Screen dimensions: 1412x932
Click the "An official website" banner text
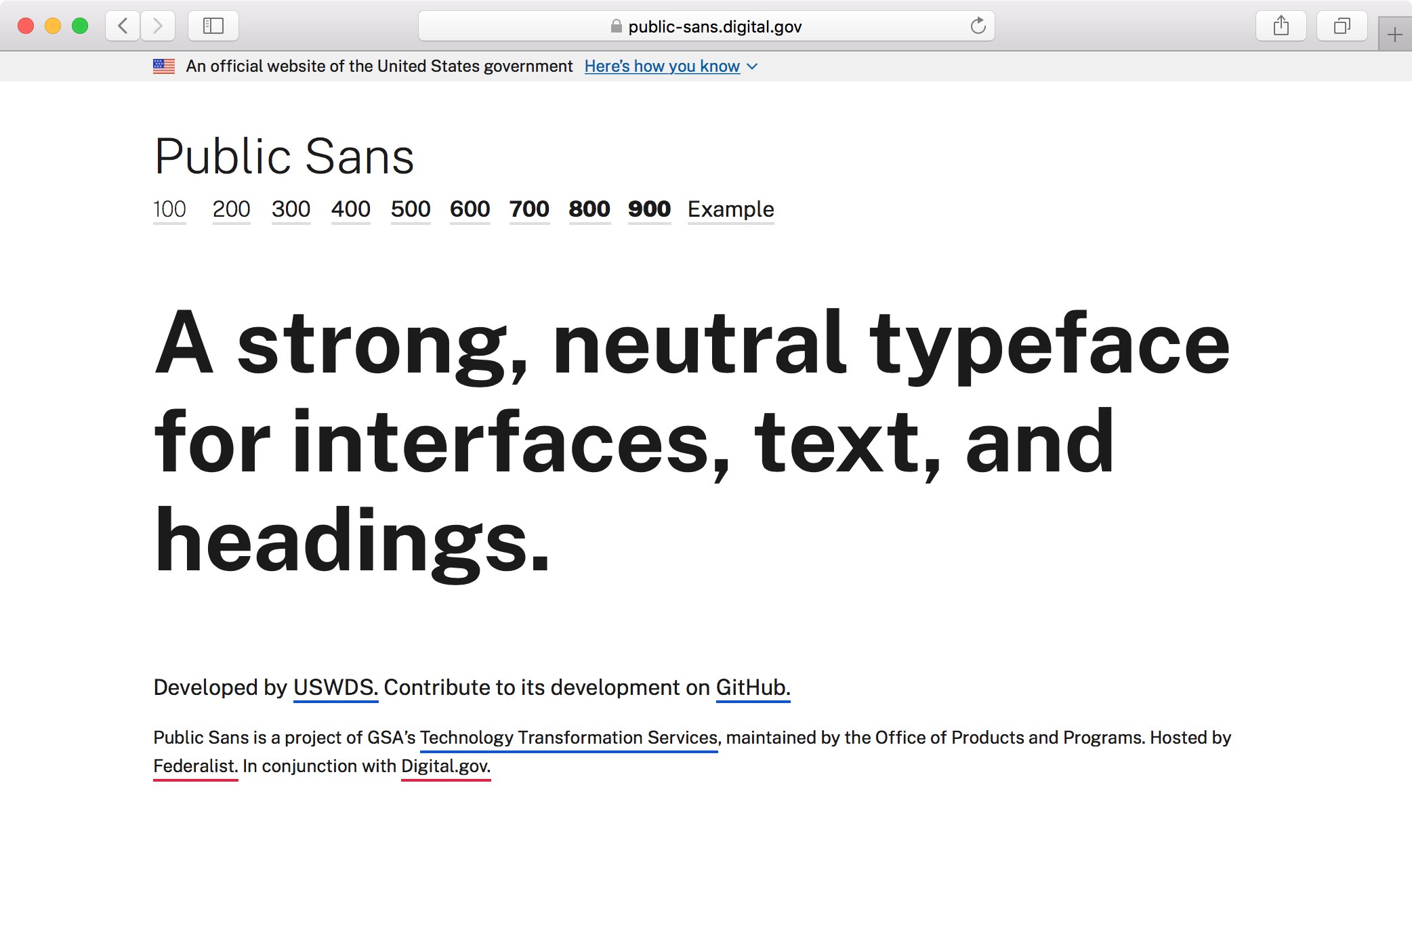(x=379, y=66)
